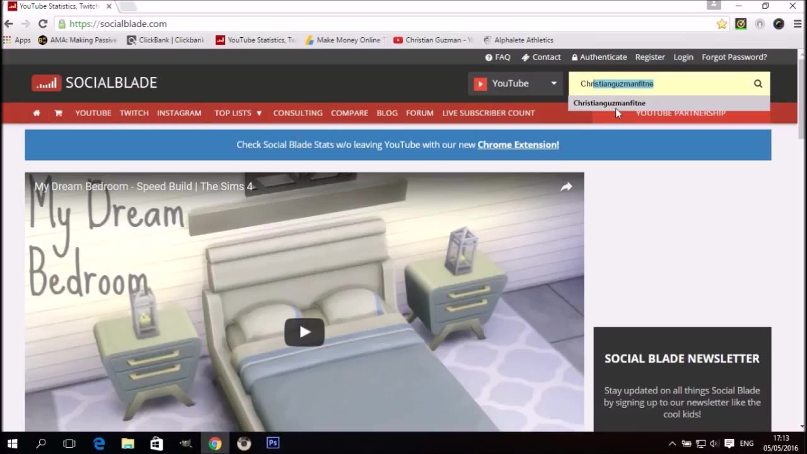The image size is (807, 454).
Task: Open the Action Center notification icon
Action: pyautogui.click(x=729, y=443)
